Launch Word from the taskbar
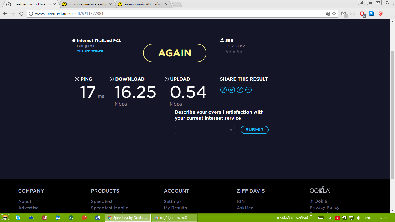This screenshot has height=222, width=395. 98,218
